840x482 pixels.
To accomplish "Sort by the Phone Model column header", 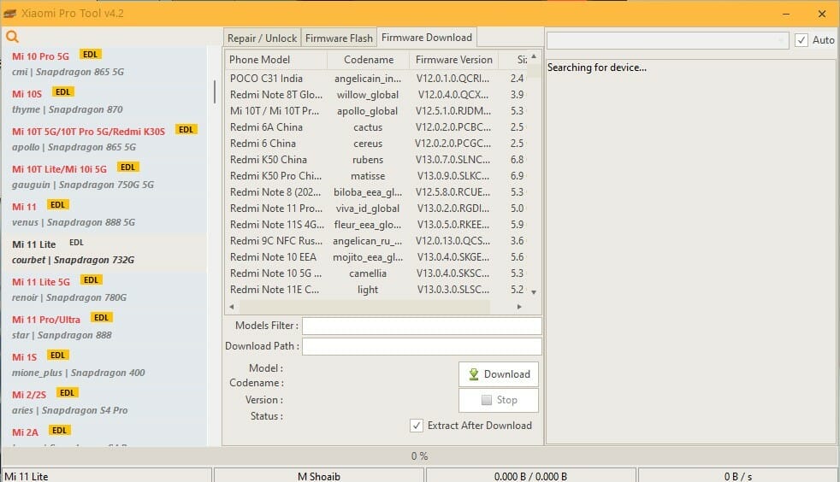I will (x=276, y=59).
